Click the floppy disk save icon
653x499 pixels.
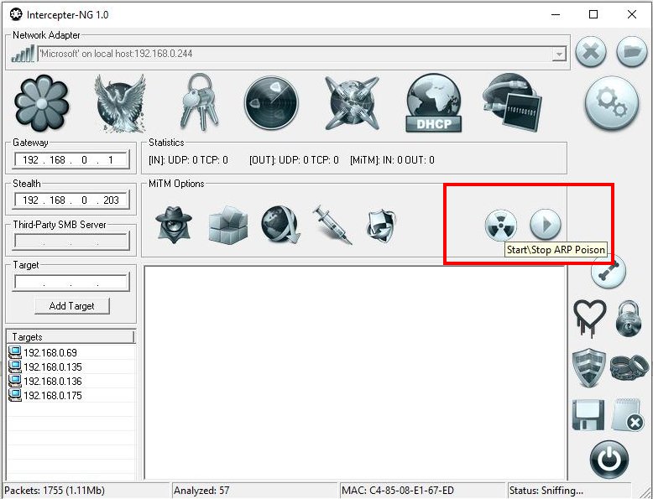[x=588, y=415]
